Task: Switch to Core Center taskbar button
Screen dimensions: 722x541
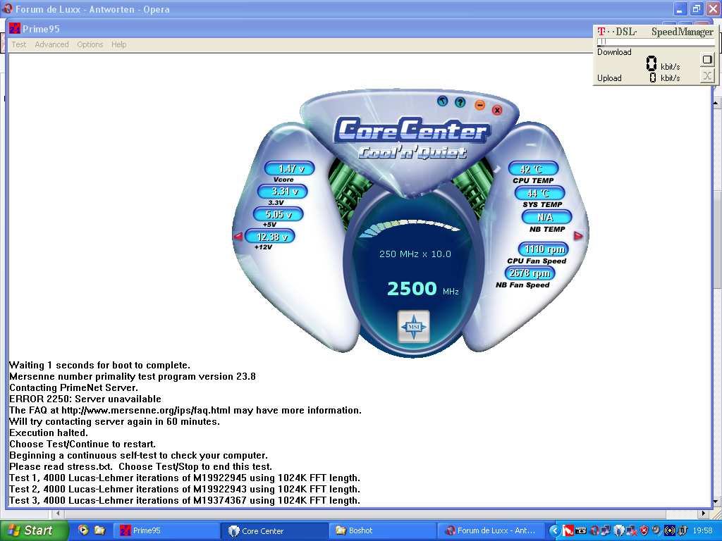Action: click(x=275, y=530)
